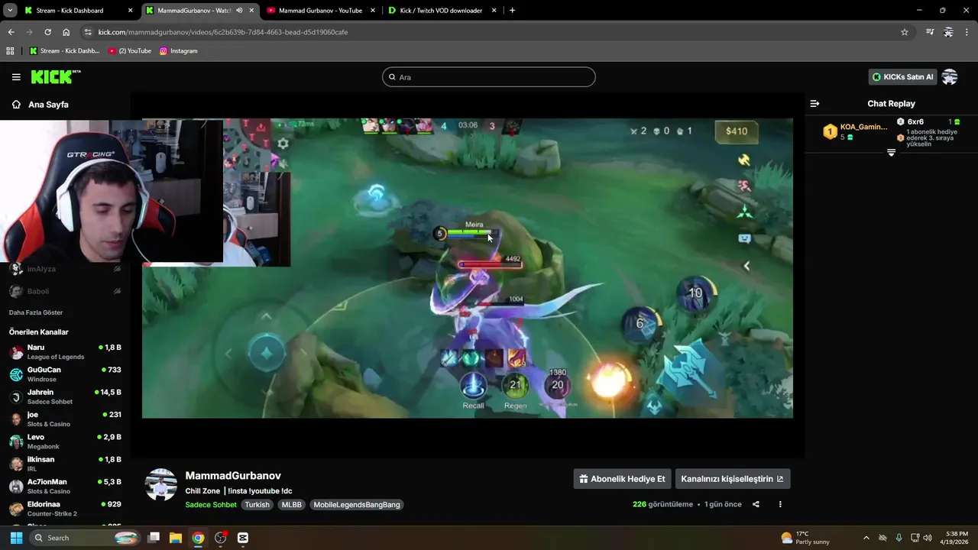This screenshot has width=978, height=550.
Task: Select the MobileLegendsBangBang tag
Action: click(357, 505)
